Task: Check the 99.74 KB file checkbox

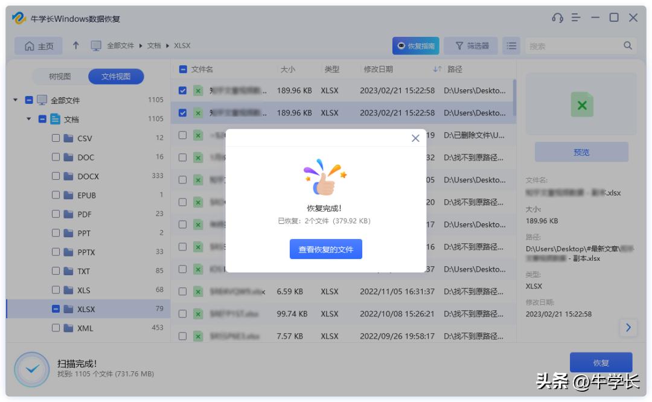Action: pos(182,313)
